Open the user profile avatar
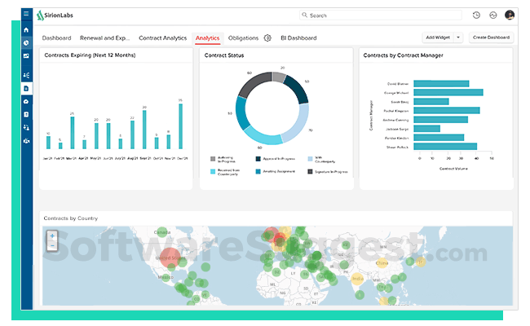Viewport: 530px width, 326px height. (x=510, y=15)
